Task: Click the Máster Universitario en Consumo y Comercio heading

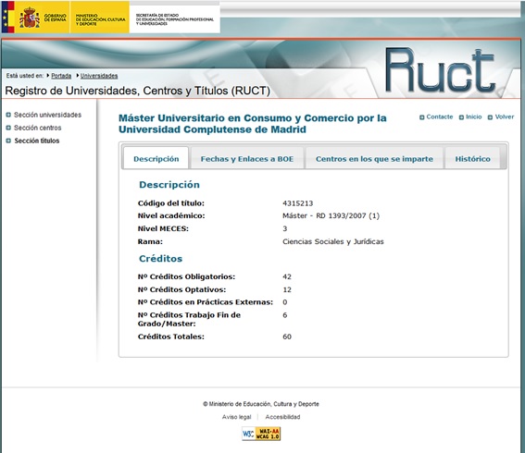Action: 253,124
